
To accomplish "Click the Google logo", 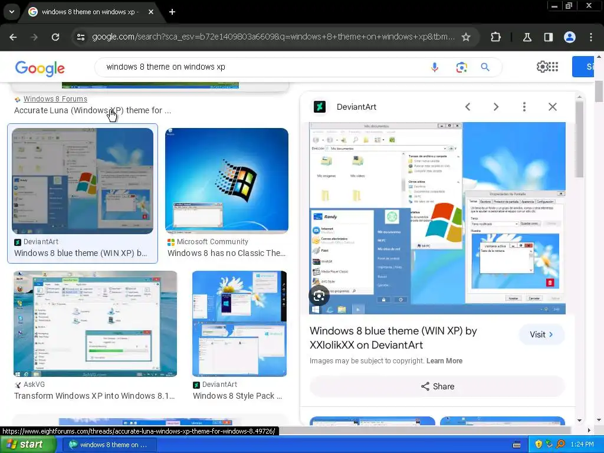I will 40,68.
